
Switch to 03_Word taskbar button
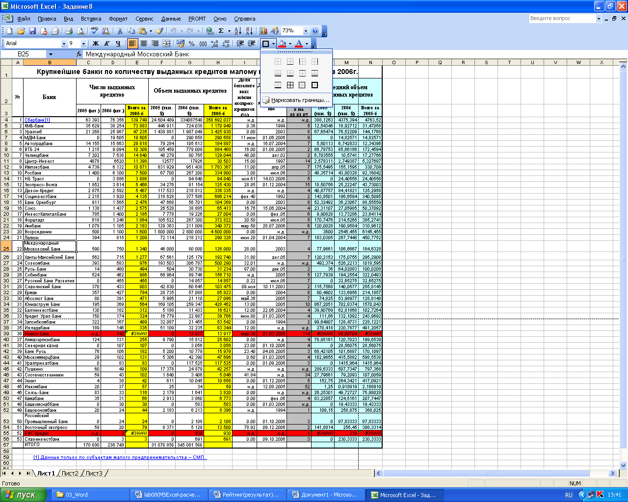91,495
